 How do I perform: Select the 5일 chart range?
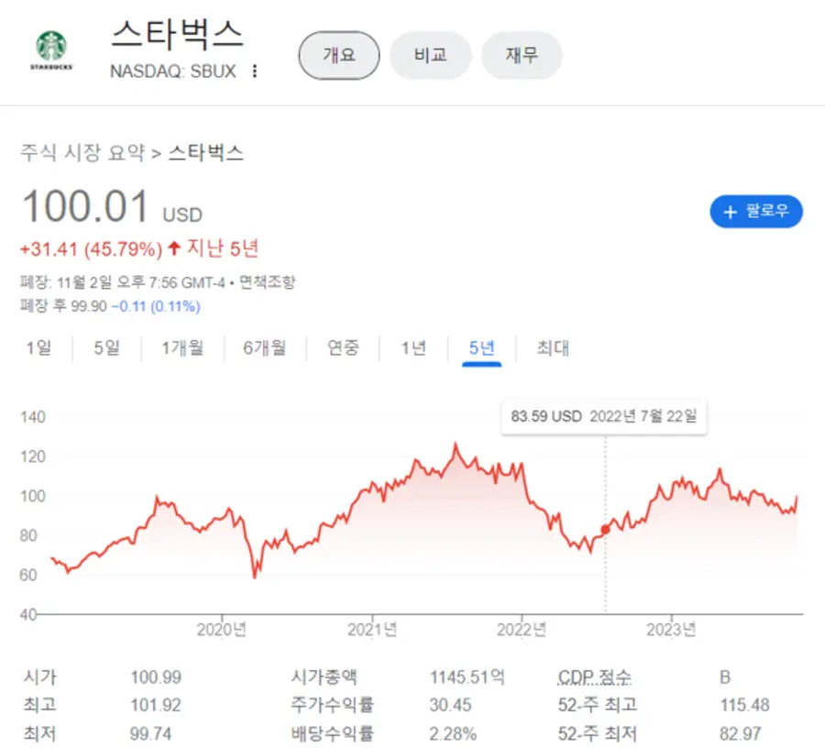coord(107,347)
